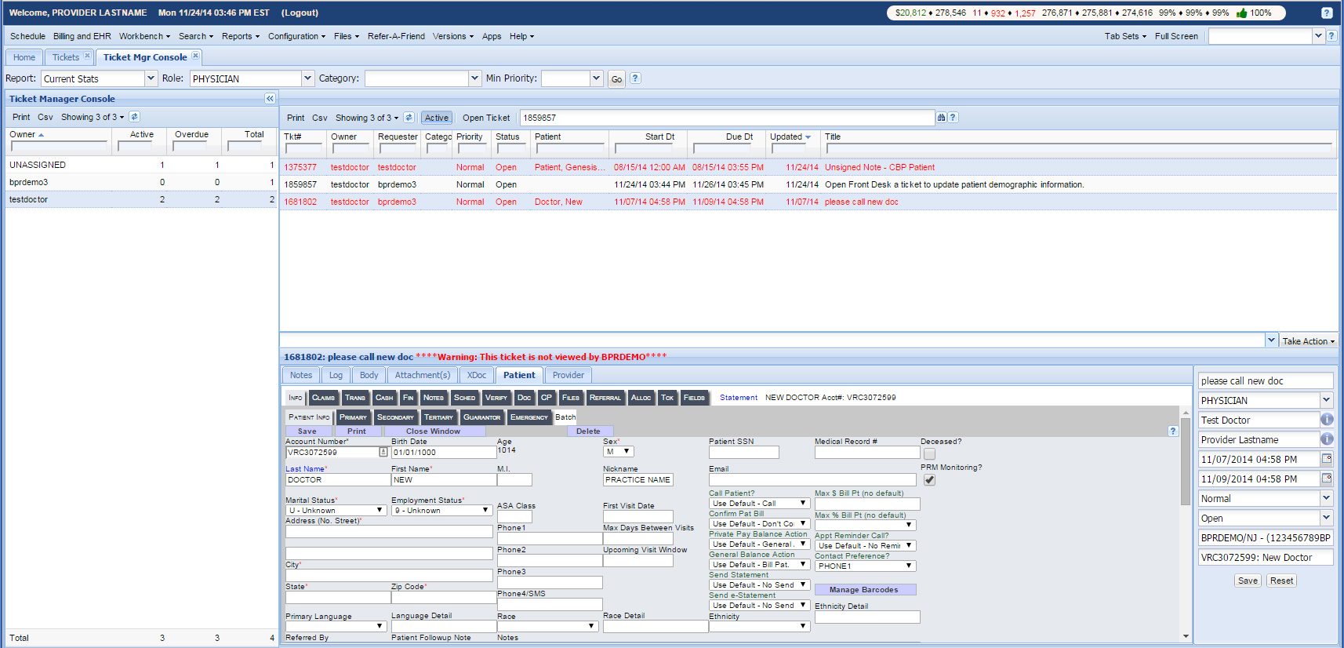Click the info icon beside Test Doctor
This screenshot has height=648, width=1344.
pos(1327,420)
